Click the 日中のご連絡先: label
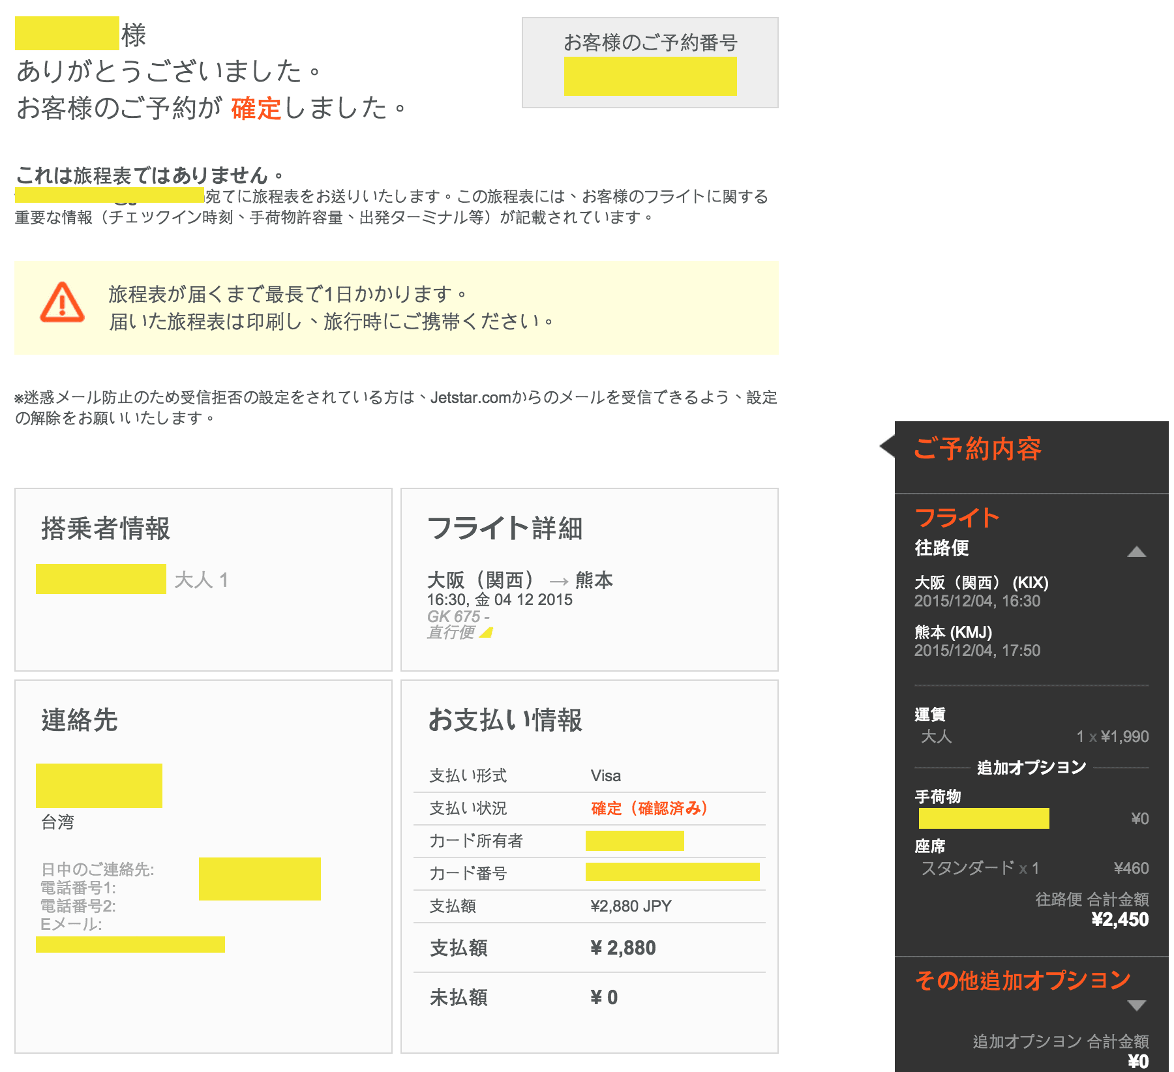 point(98,869)
